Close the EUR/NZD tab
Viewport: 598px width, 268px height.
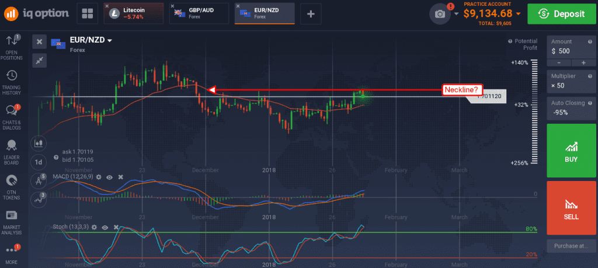tap(238, 6)
